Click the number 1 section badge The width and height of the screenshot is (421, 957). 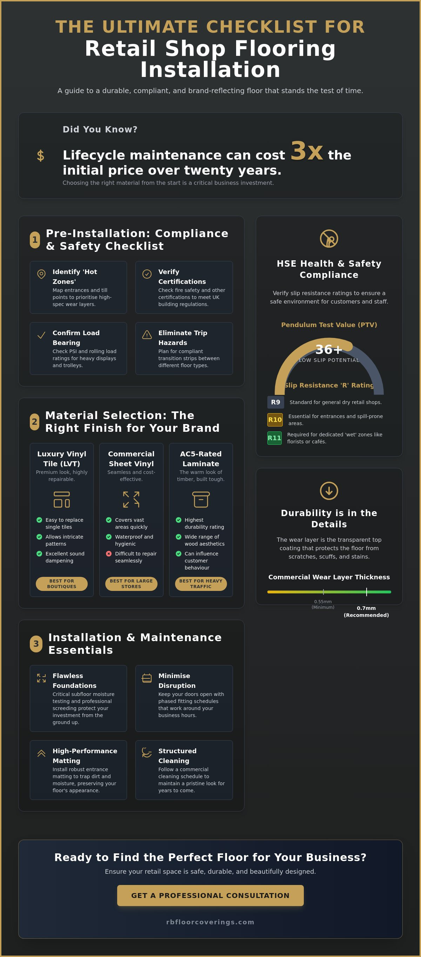35,240
